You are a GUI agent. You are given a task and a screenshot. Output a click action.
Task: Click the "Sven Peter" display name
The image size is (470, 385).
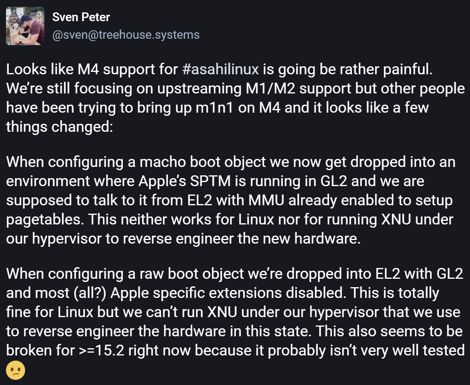(81, 17)
